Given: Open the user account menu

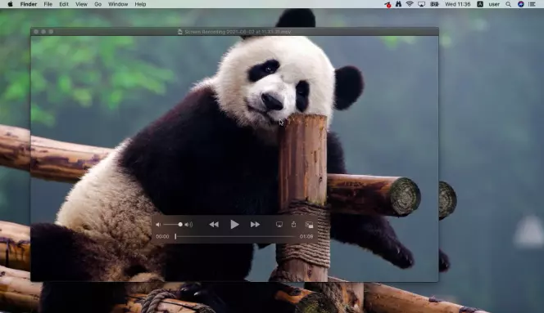Looking at the screenshot, I should pos(494,4).
